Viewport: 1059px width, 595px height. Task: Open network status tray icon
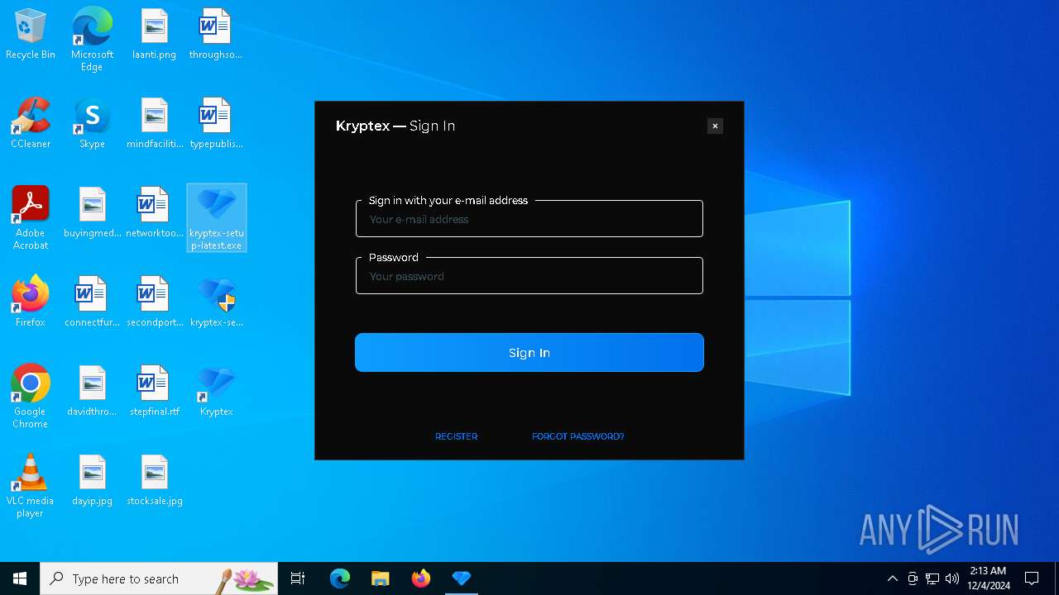point(932,578)
